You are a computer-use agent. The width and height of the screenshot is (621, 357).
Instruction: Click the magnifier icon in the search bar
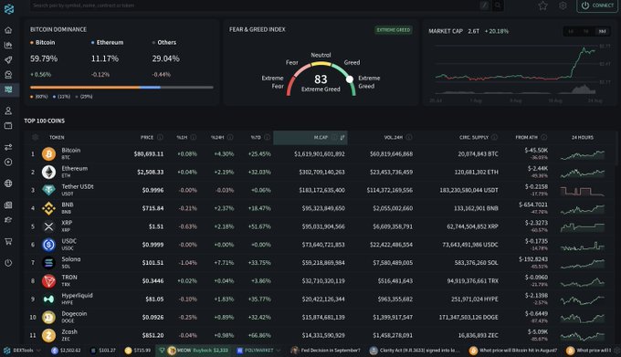pos(498,5)
